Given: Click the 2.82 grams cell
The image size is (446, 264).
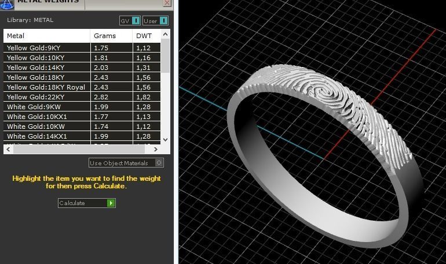Looking at the screenshot, I should click(x=111, y=97).
